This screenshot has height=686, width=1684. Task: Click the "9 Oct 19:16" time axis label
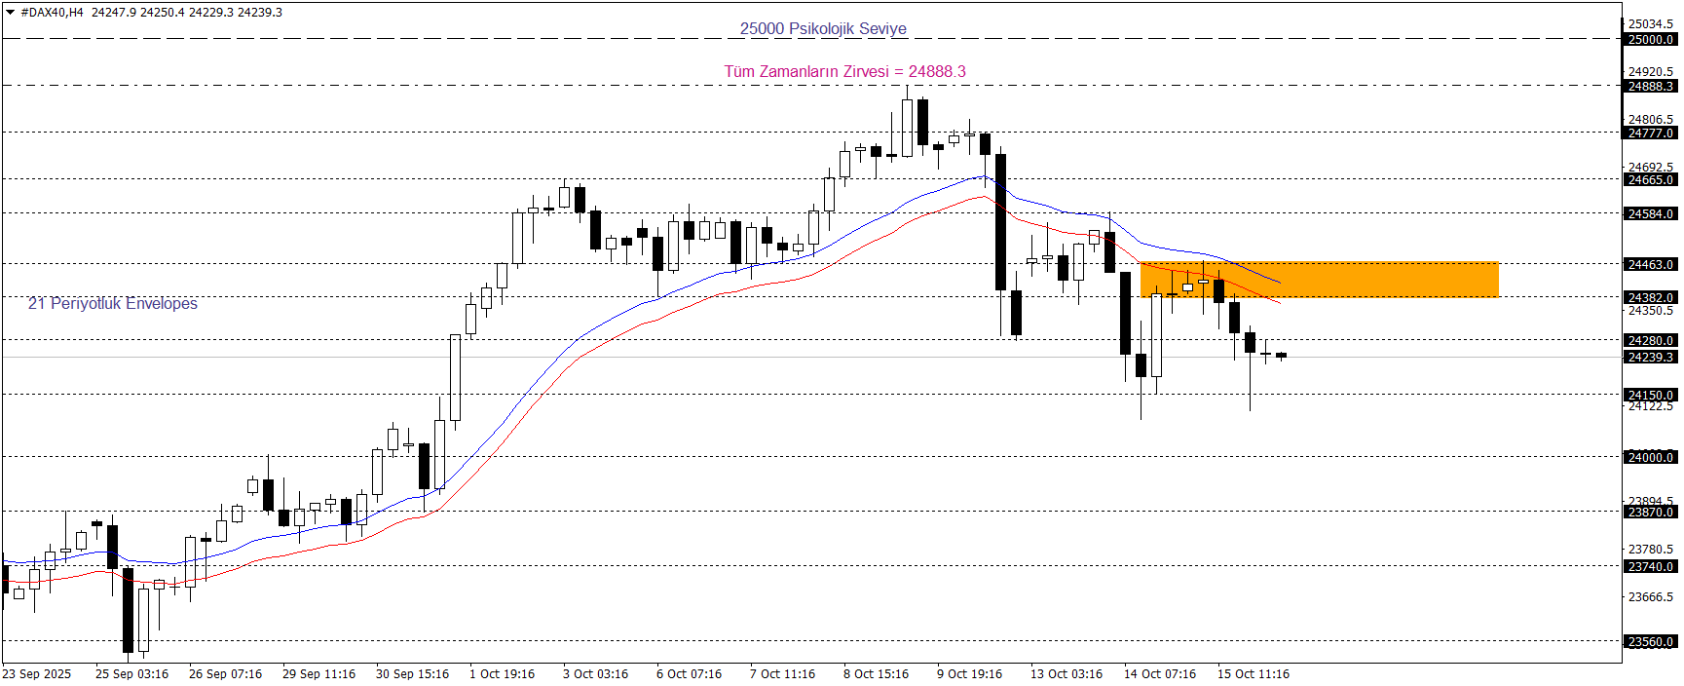tap(969, 674)
